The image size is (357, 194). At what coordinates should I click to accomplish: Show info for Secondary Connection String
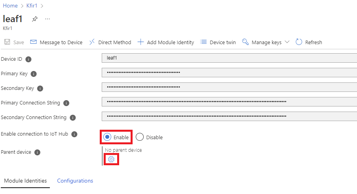point(73,118)
